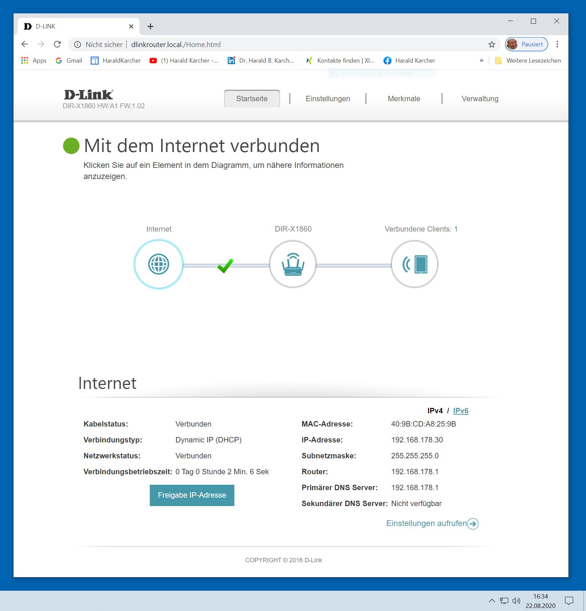
Task: Open the Gmail bookmark
Action: [x=69, y=61]
